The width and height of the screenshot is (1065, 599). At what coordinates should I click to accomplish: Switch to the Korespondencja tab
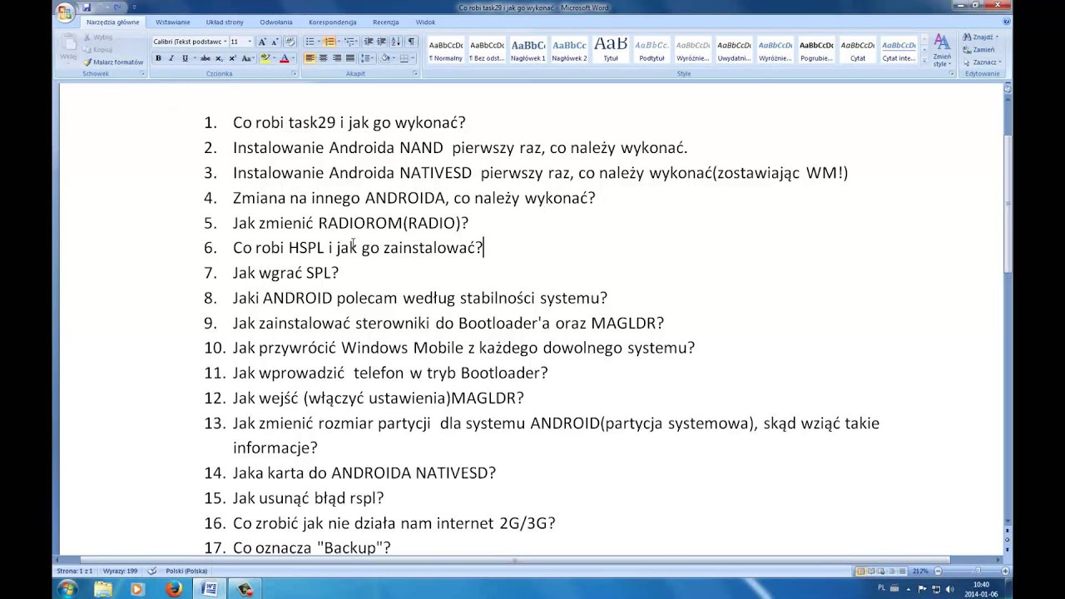click(x=332, y=22)
